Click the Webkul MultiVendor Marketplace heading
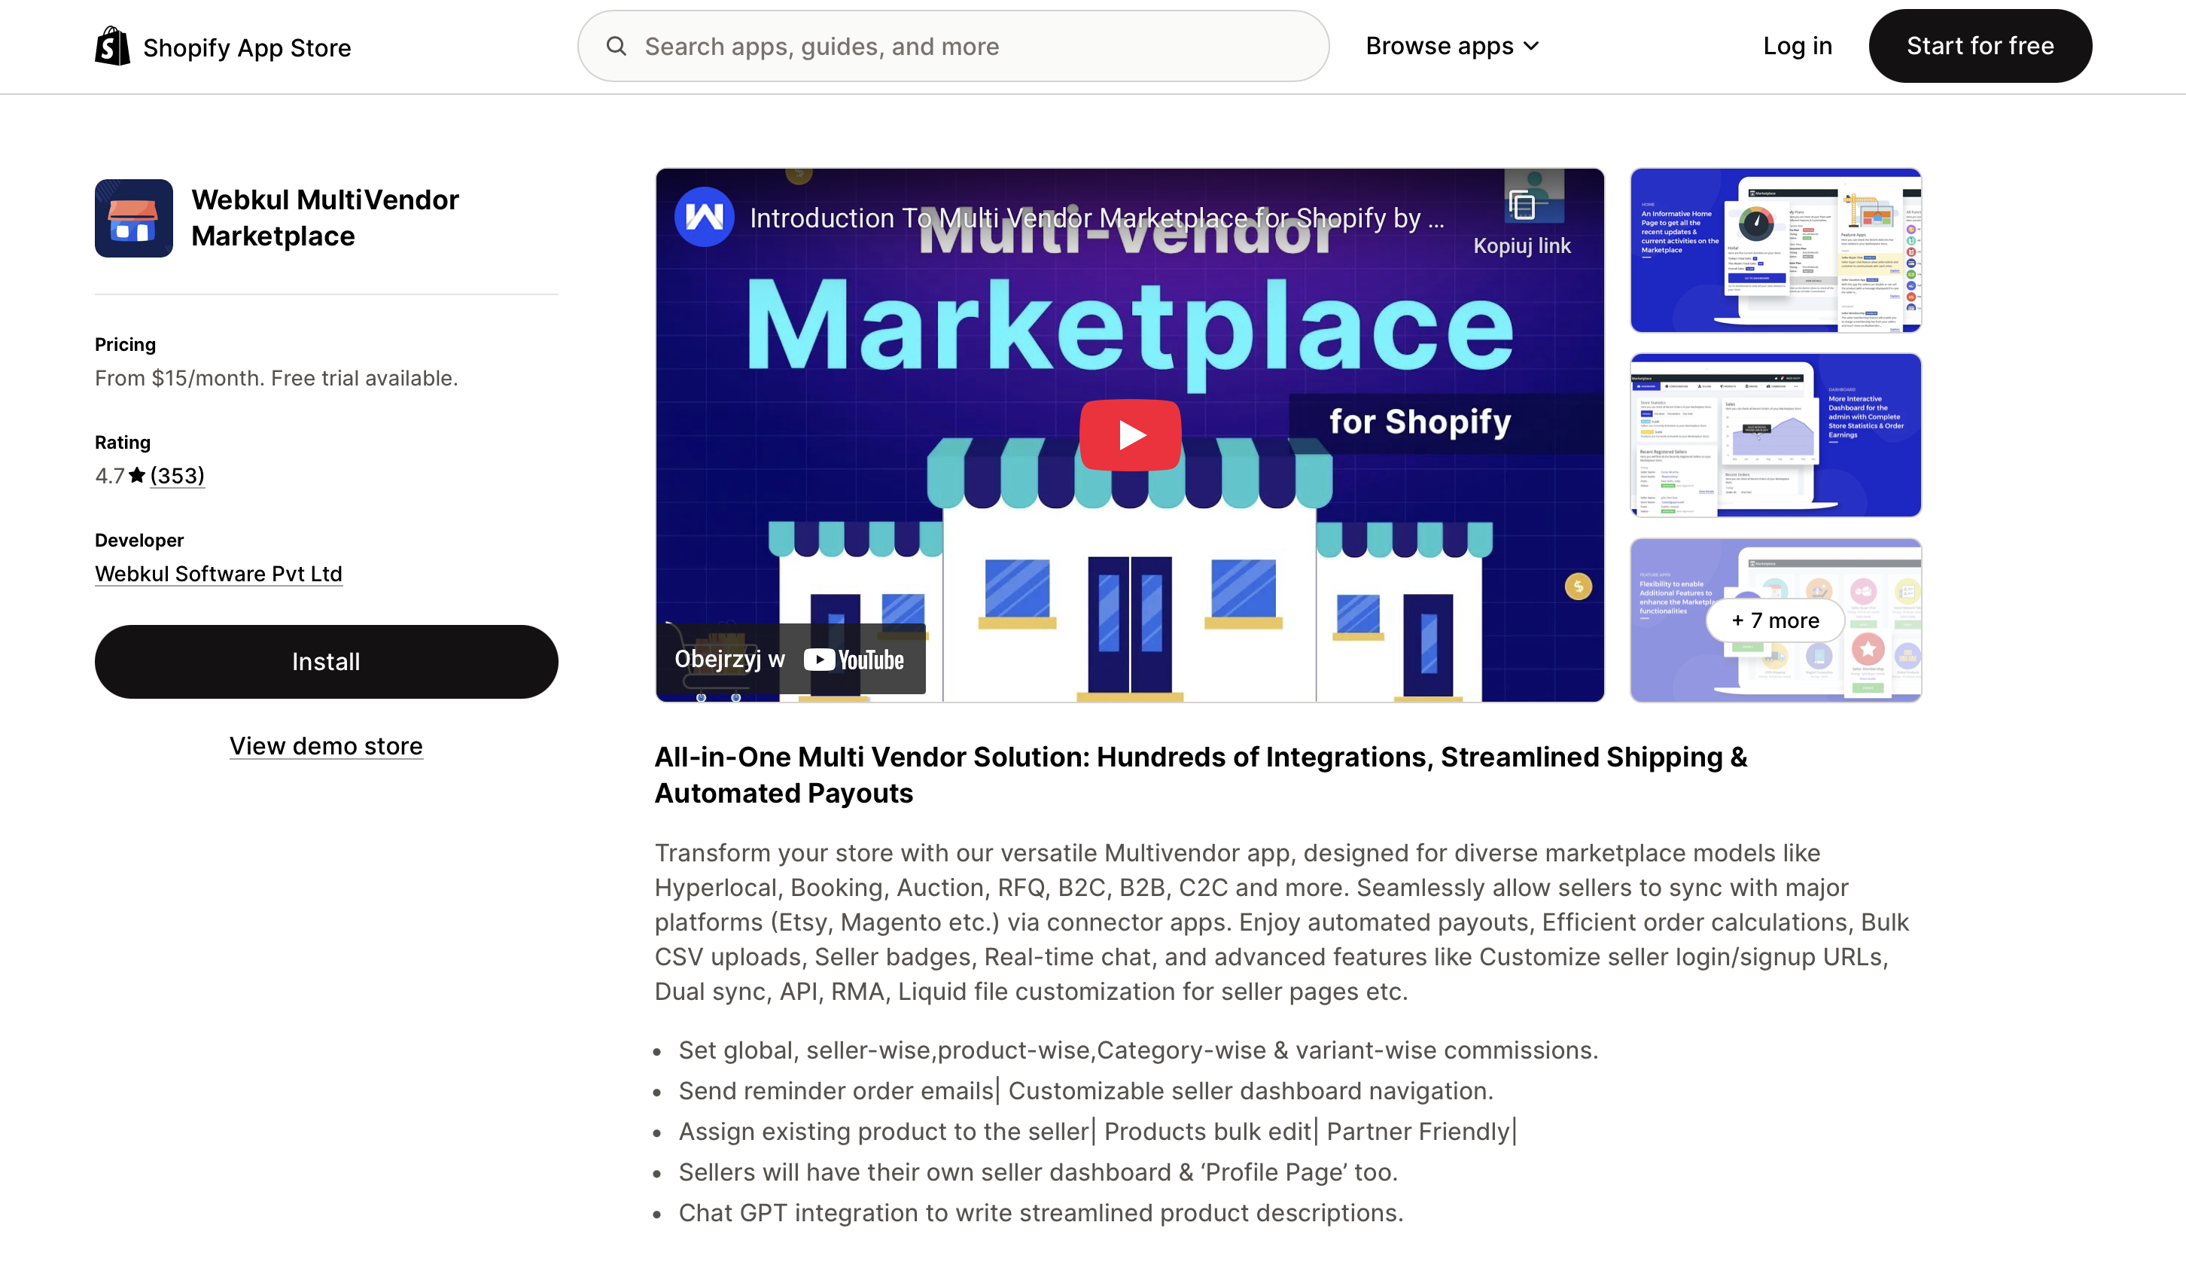 tap(325, 218)
